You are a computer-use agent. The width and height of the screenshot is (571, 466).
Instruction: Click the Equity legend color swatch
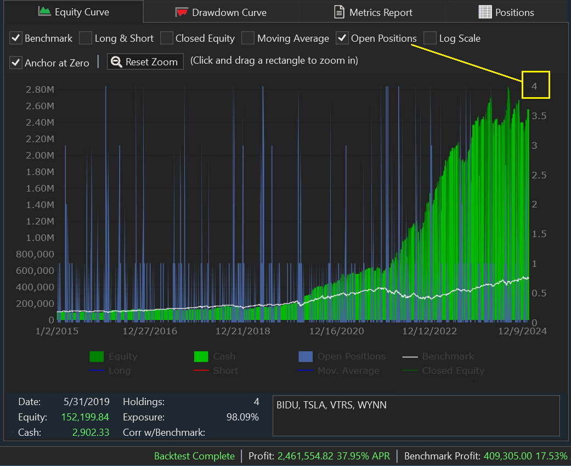tap(97, 357)
